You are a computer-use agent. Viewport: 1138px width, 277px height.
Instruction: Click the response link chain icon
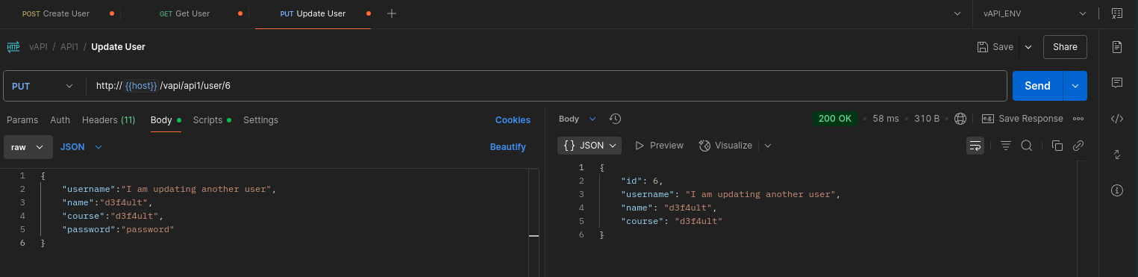click(x=1078, y=146)
